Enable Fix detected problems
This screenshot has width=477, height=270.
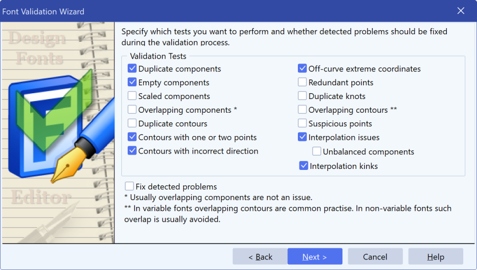click(x=129, y=186)
